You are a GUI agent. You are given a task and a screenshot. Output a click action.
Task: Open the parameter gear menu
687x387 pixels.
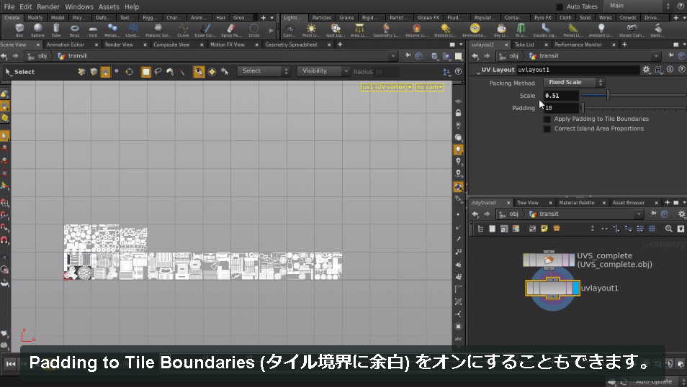[x=646, y=70]
